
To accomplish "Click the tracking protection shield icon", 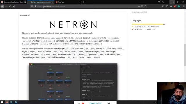I will [32, 6].
